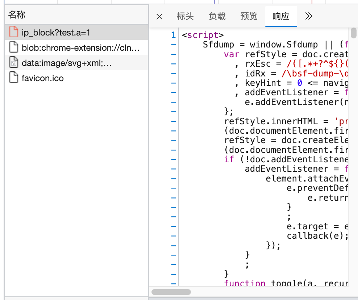Click the 'e.target =' code line
The image size is (358, 300).
coord(317,226)
